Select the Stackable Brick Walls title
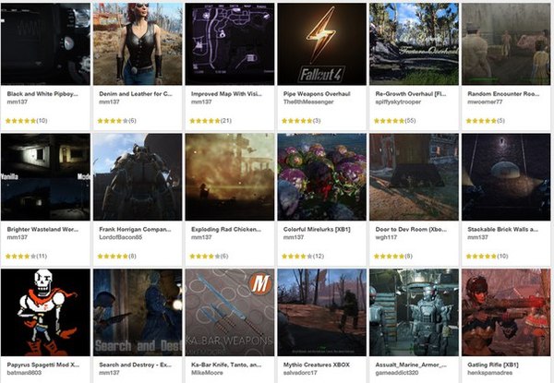Image resolution: width=554 pixels, height=383 pixels. click(x=503, y=230)
